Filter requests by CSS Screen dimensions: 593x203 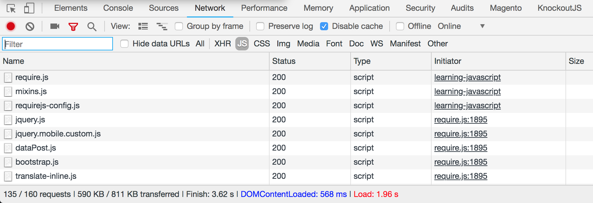point(262,44)
